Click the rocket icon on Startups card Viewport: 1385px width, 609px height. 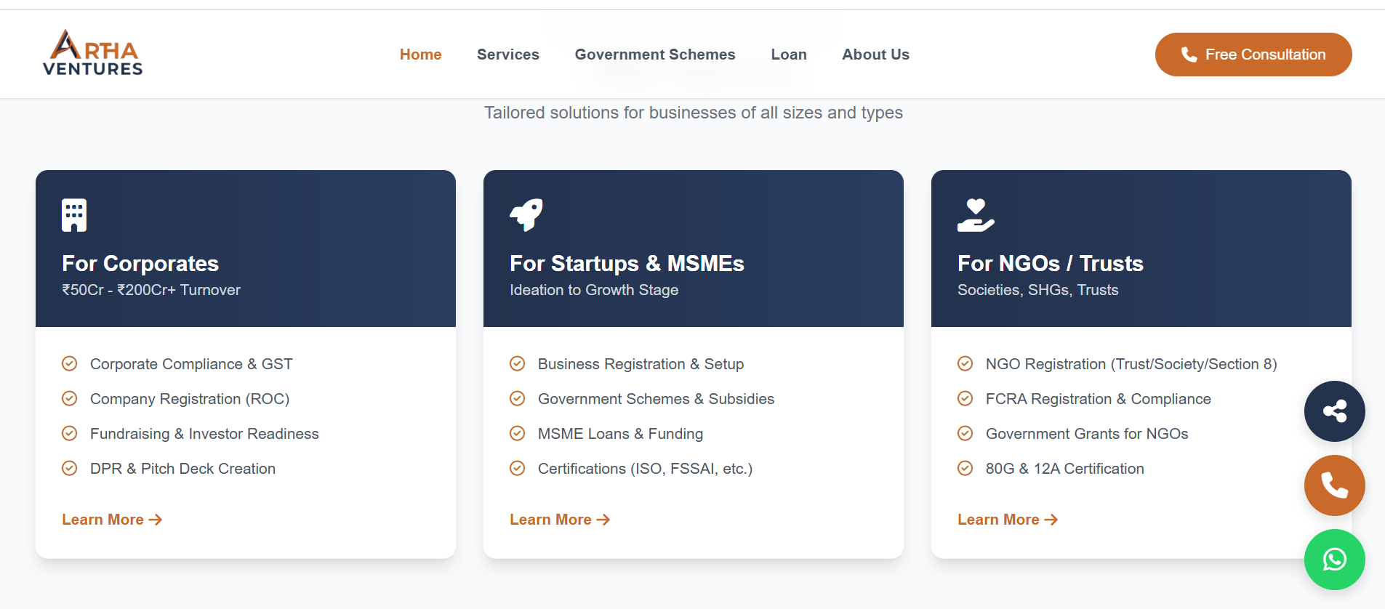(526, 215)
